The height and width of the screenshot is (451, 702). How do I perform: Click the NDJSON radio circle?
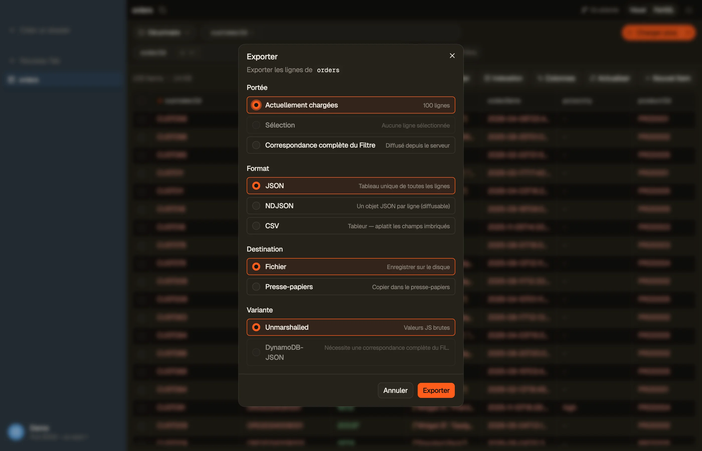pyautogui.click(x=256, y=206)
